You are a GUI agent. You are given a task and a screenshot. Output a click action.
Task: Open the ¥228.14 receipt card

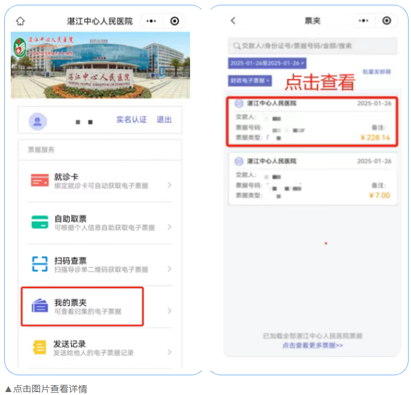point(312,121)
